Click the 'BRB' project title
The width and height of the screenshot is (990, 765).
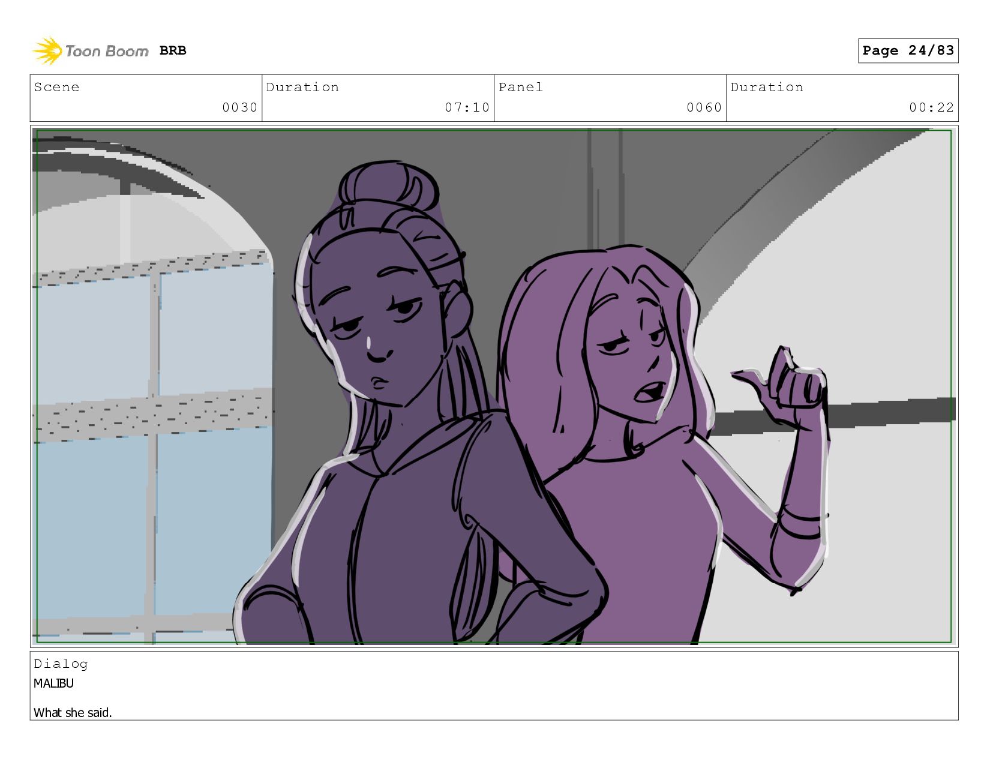[173, 50]
